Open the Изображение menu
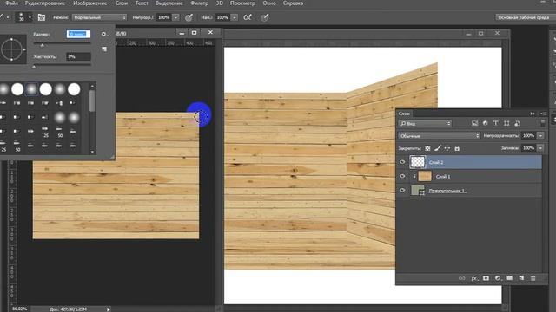 [90, 3]
